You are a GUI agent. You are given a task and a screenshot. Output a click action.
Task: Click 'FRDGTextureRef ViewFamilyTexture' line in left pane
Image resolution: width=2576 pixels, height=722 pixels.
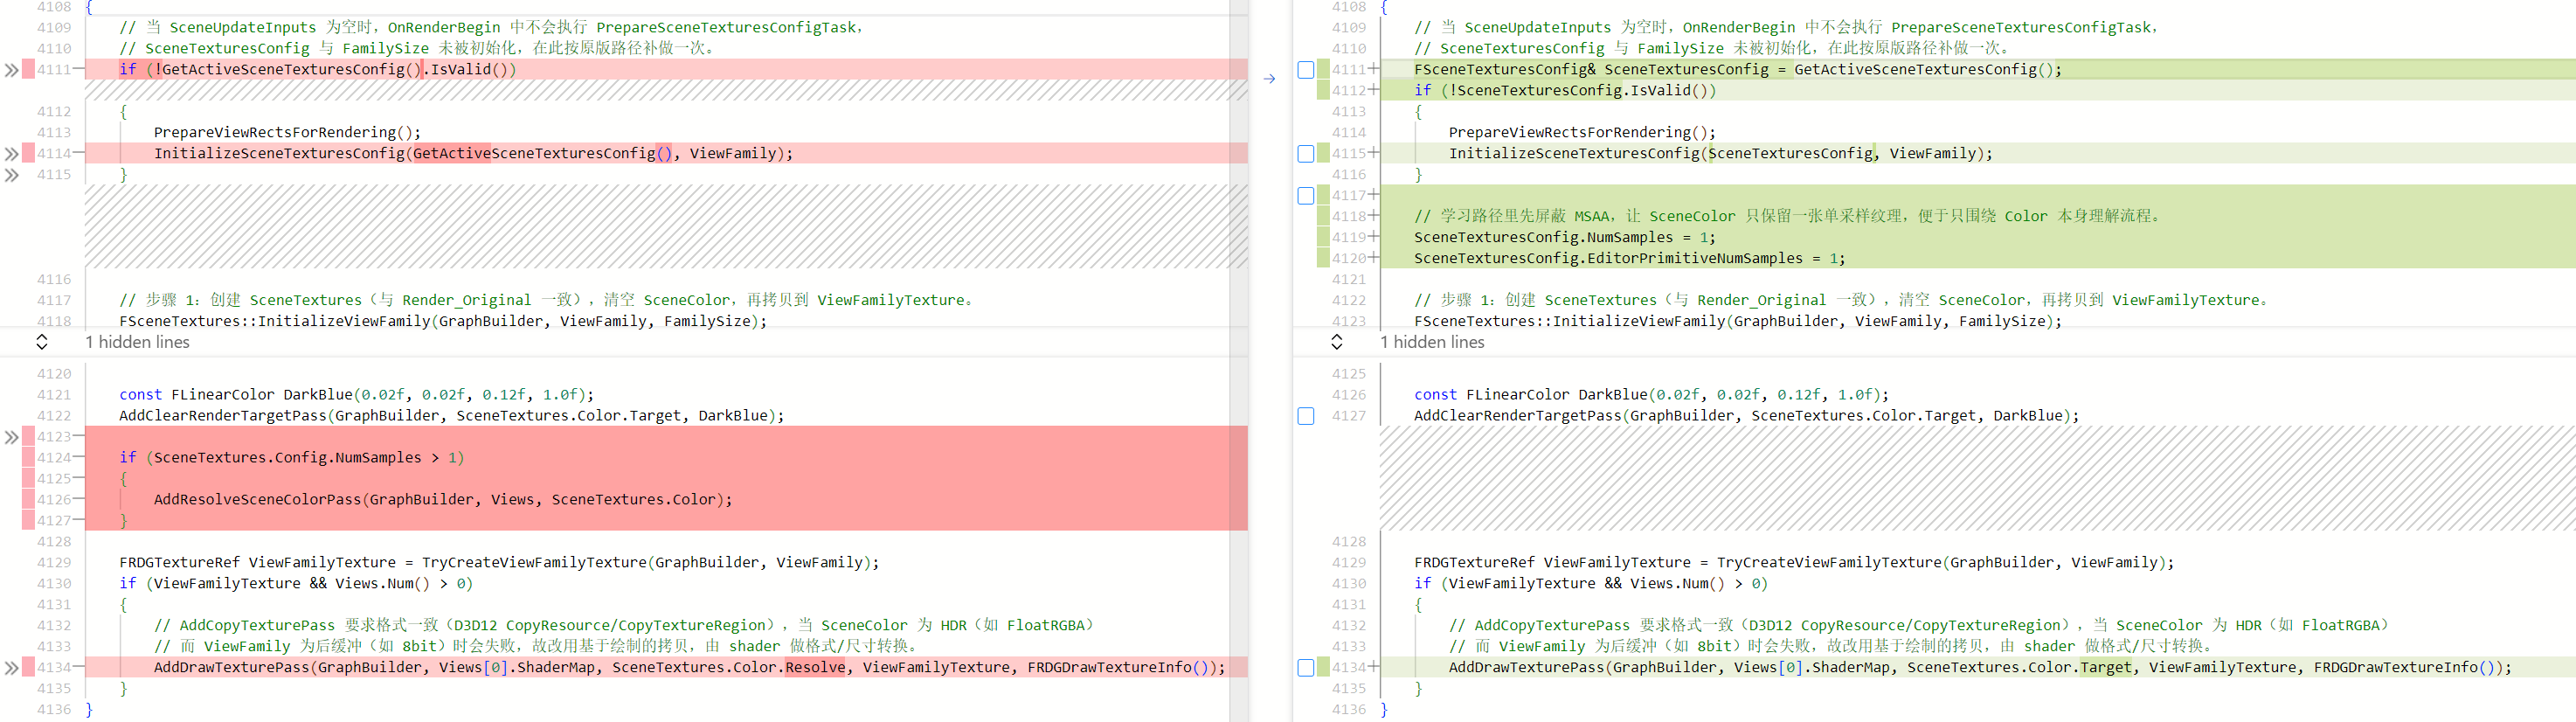coord(499,562)
